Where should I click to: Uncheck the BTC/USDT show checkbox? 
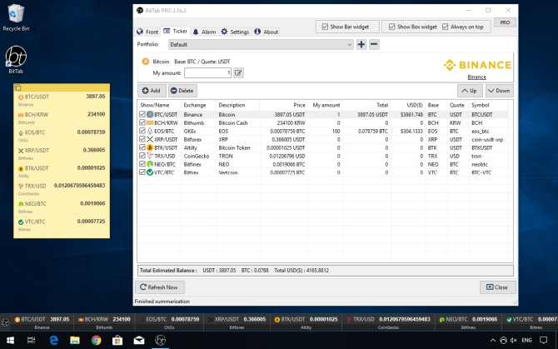pyautogui.click(x=142, y=114)
